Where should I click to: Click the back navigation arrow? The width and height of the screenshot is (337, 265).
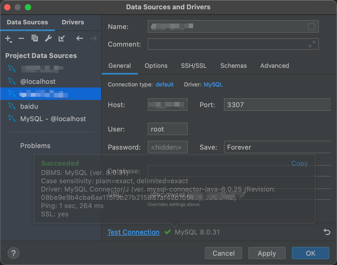[x=79, y=38]
